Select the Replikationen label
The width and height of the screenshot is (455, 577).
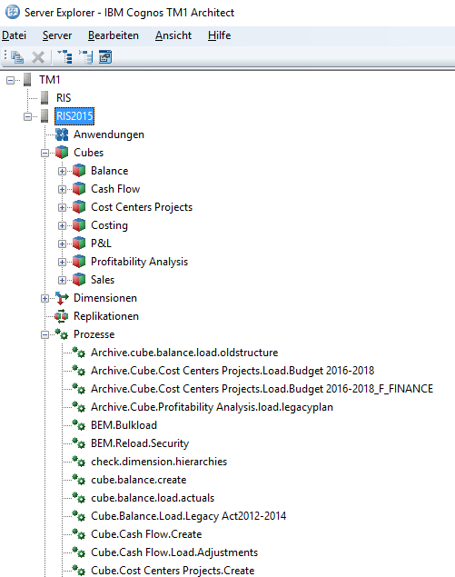[106, 316]
